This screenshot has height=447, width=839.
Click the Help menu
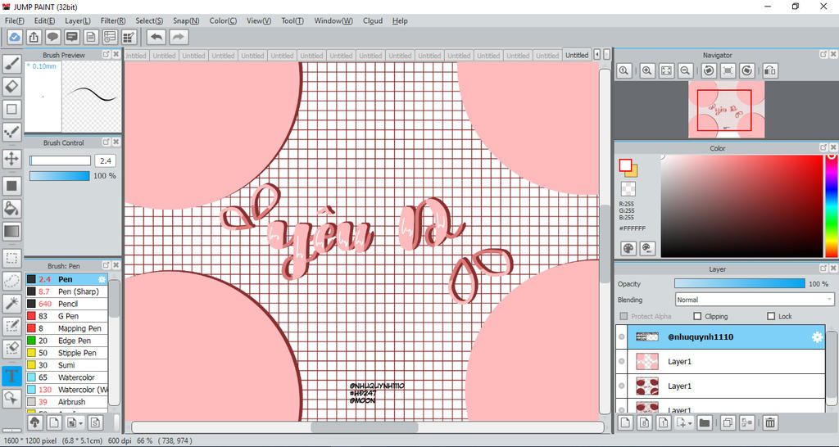tap(400, 20)
